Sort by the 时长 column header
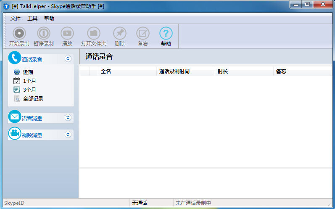The image size is (335, 209). pyautogui.click(x=244, y=71)
